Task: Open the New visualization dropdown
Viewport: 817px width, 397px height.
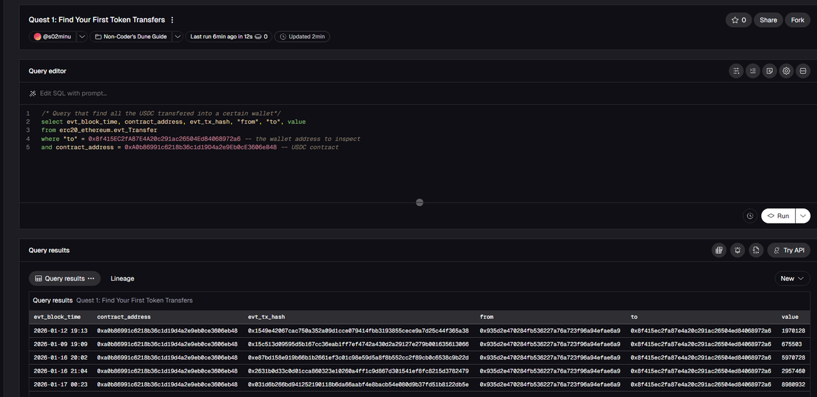Action: pyautogui.click(x=792, y=278)
